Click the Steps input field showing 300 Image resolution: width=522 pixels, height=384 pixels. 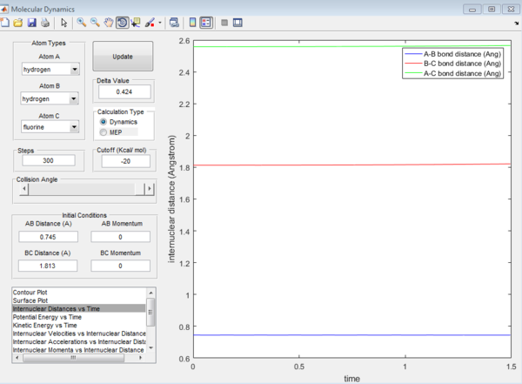pos(49,160)
